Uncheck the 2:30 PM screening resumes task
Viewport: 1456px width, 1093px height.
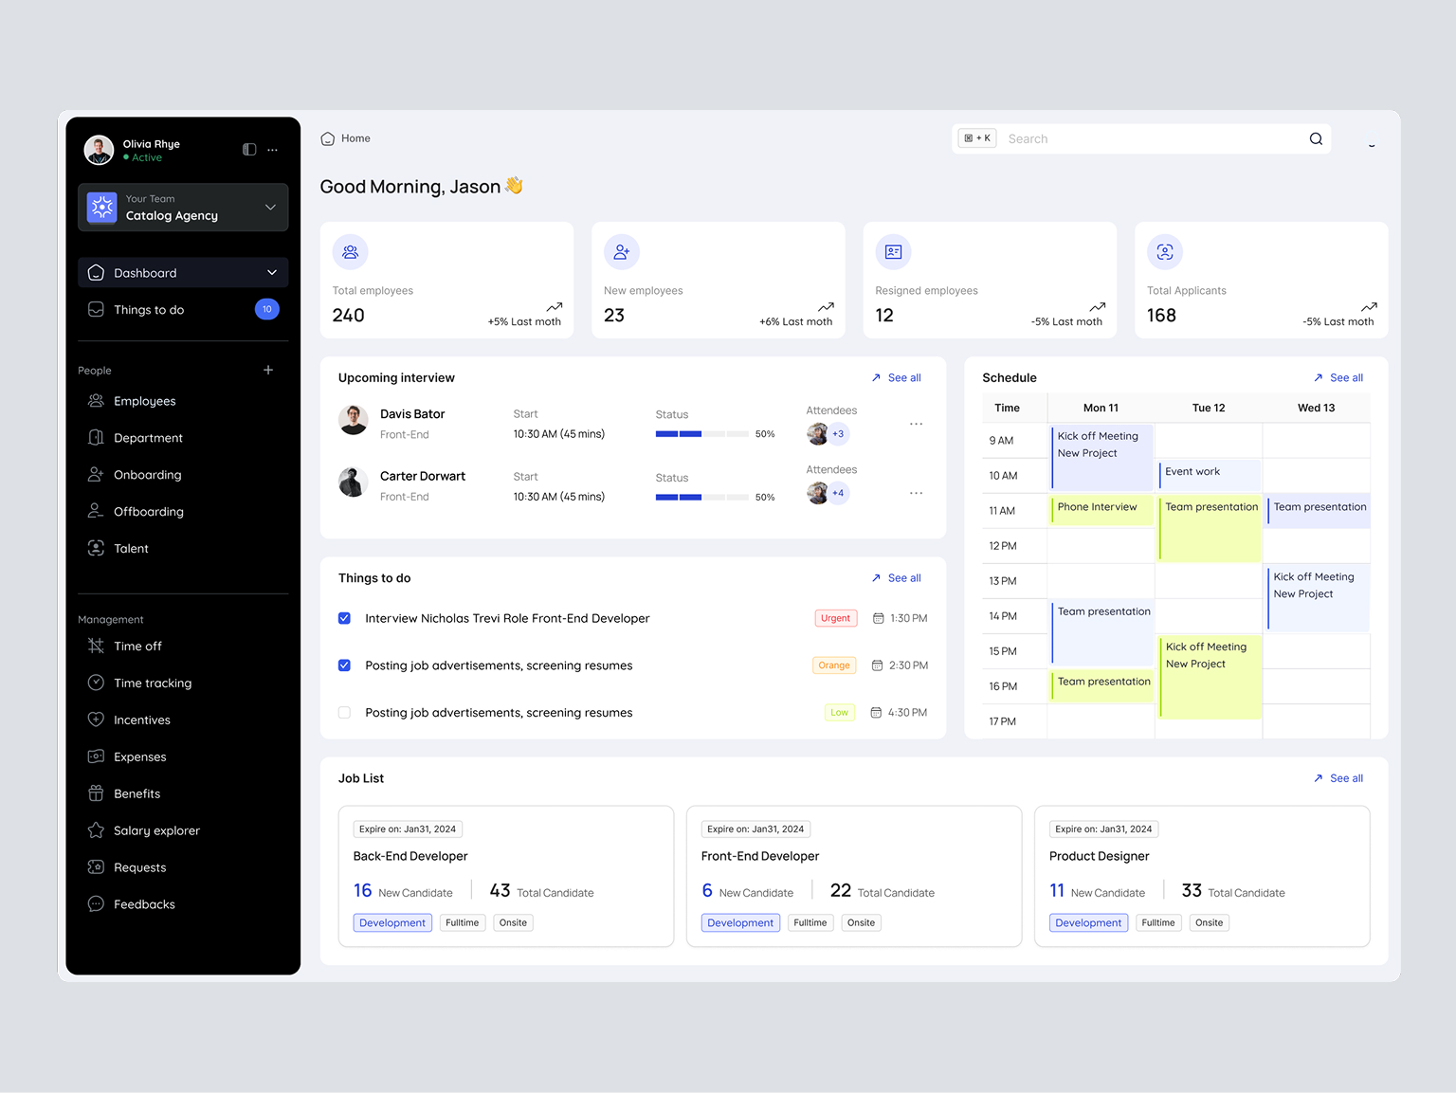(x=344, y=665)
